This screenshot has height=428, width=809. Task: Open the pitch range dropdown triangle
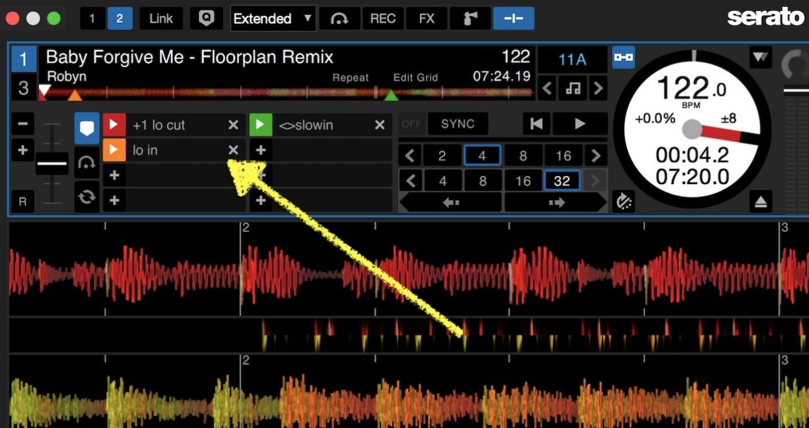[760, 58]
